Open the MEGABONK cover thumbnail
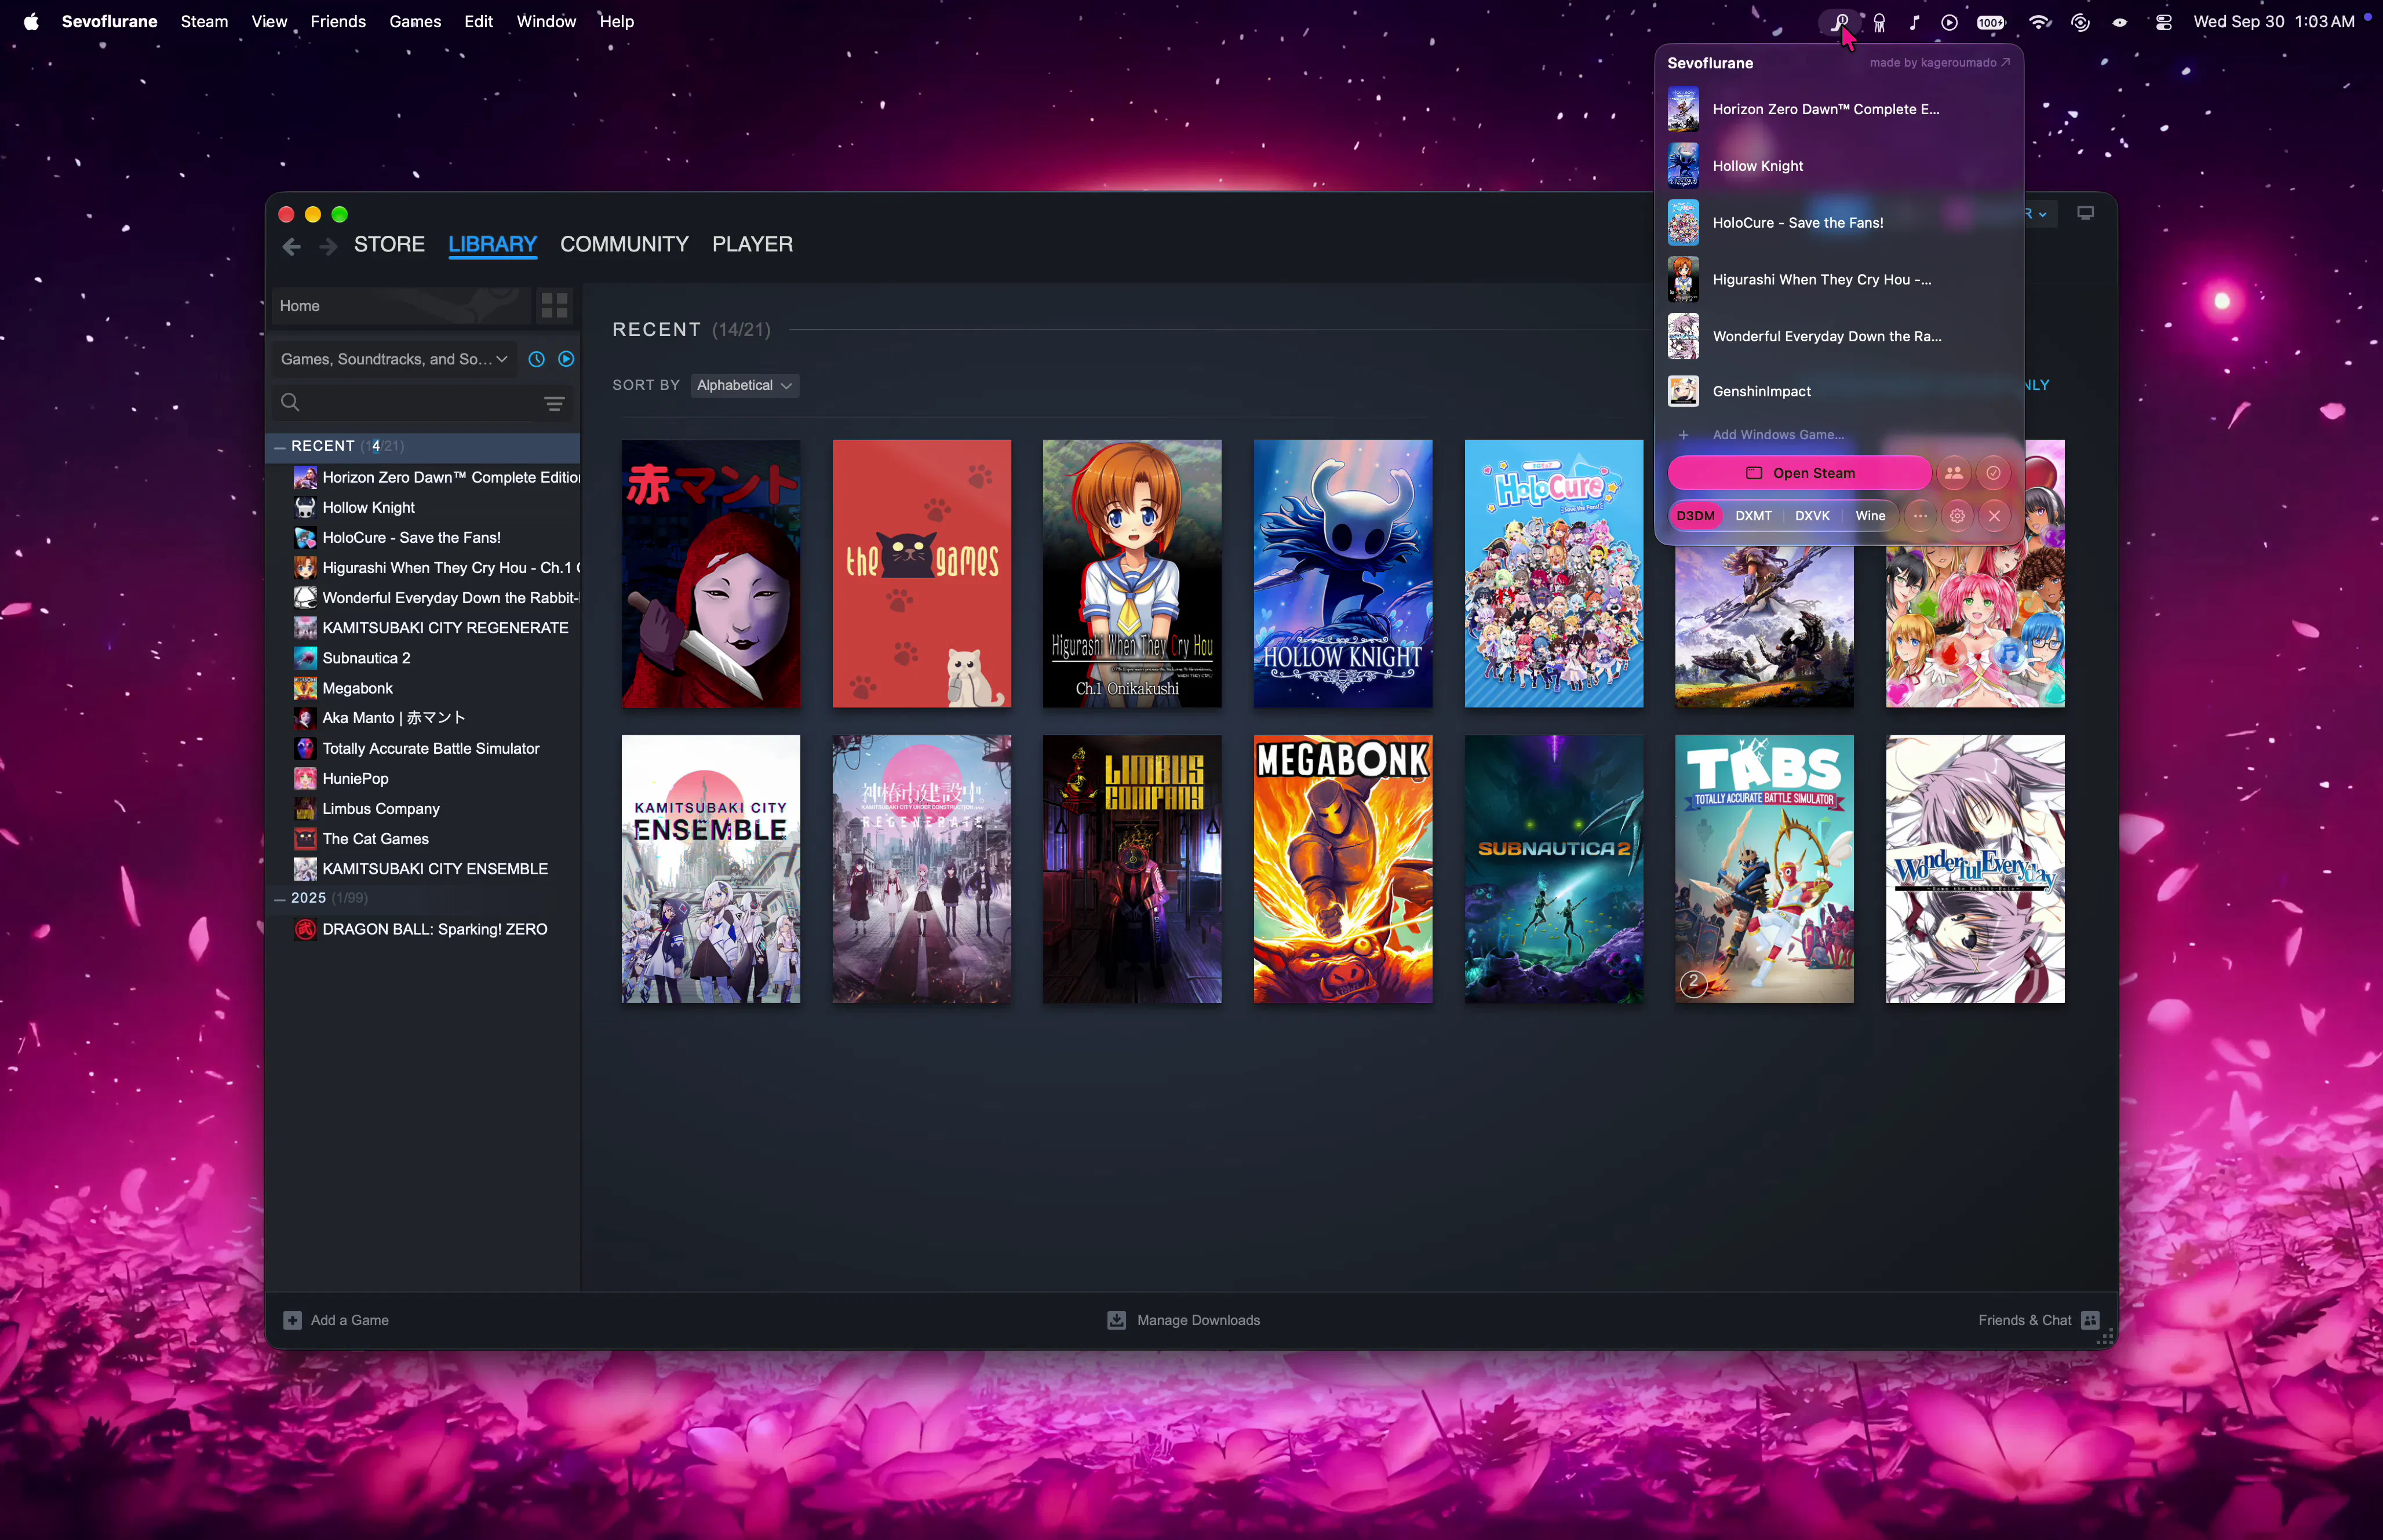Viewport: 2383px width, 1540px height. (1342, 869)
